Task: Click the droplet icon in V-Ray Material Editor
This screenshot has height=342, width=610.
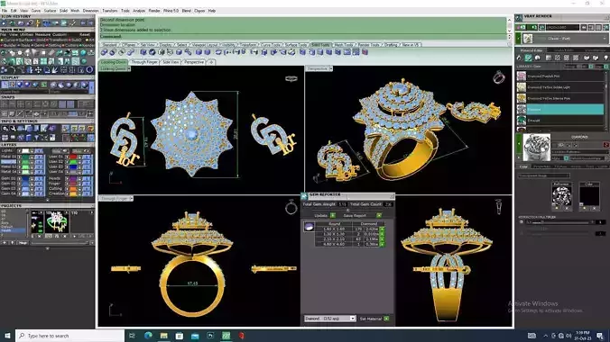Action: pos(519,58)
